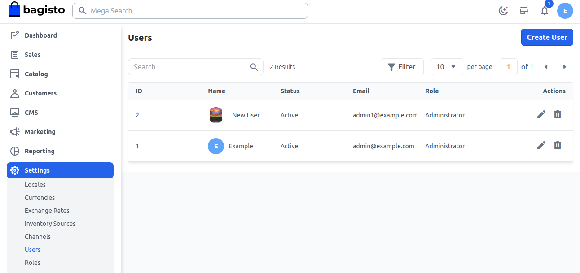The image size is (580, 273).
Task: Open the Sales section icon in sidebar
Action: [x=15, y=54]
